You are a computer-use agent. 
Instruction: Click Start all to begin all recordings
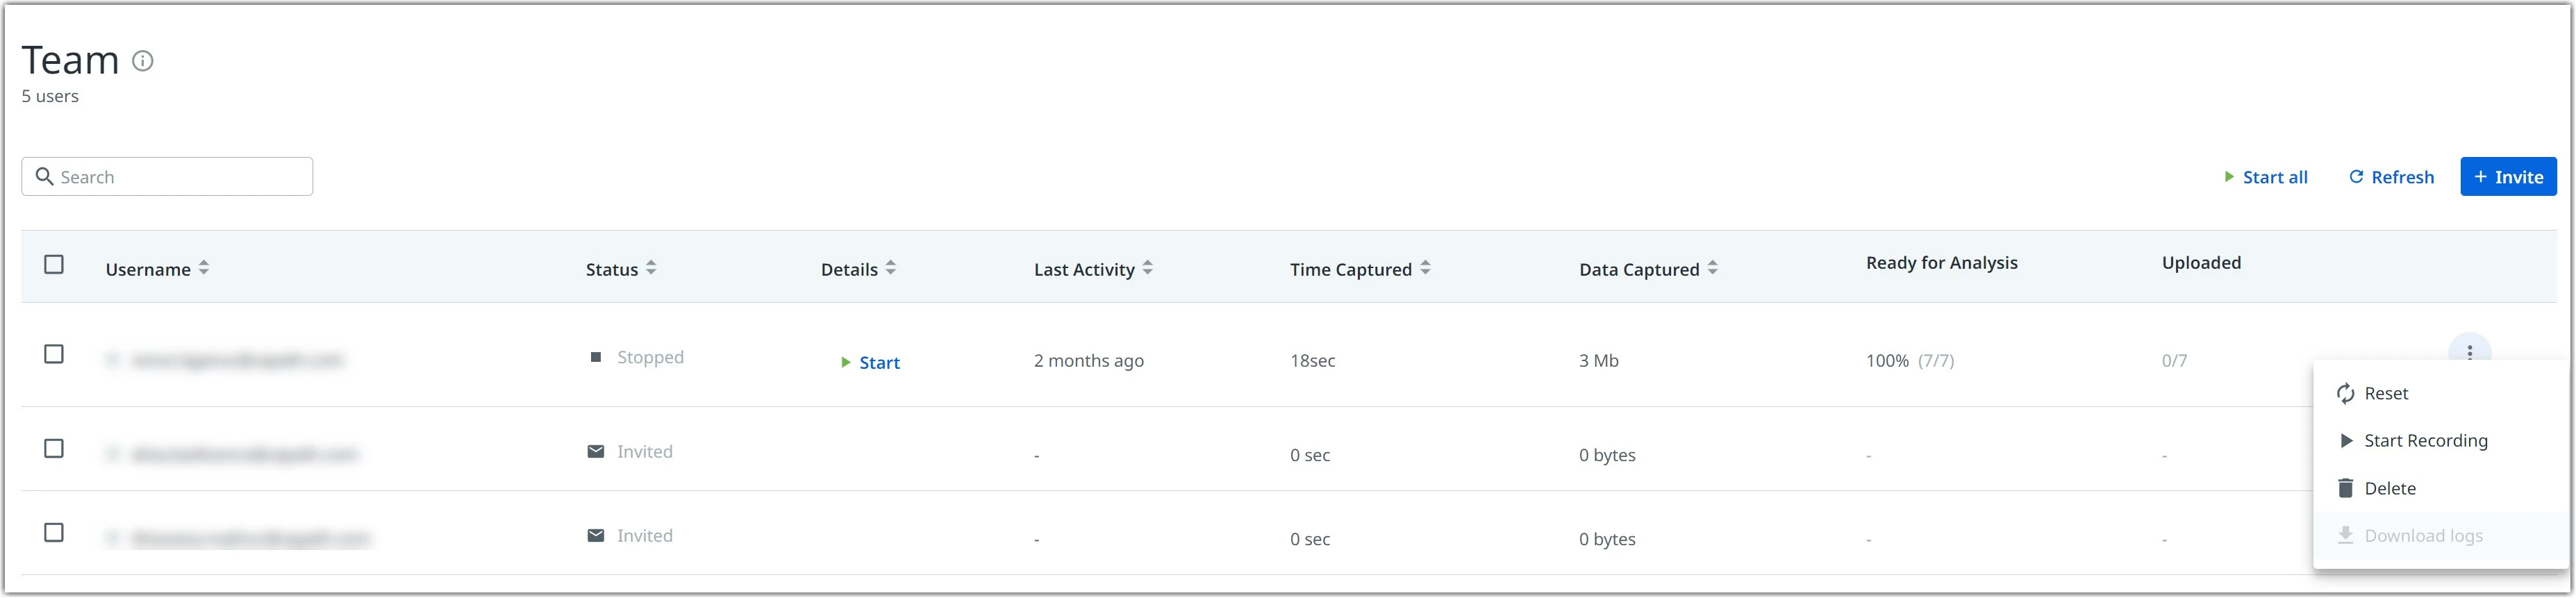click(x=2265, y=177)
